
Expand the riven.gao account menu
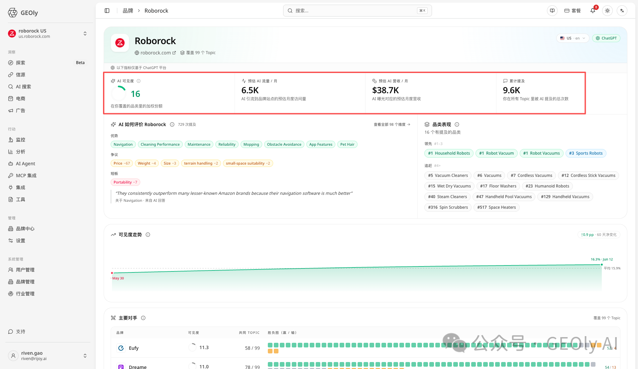[85, 356]
